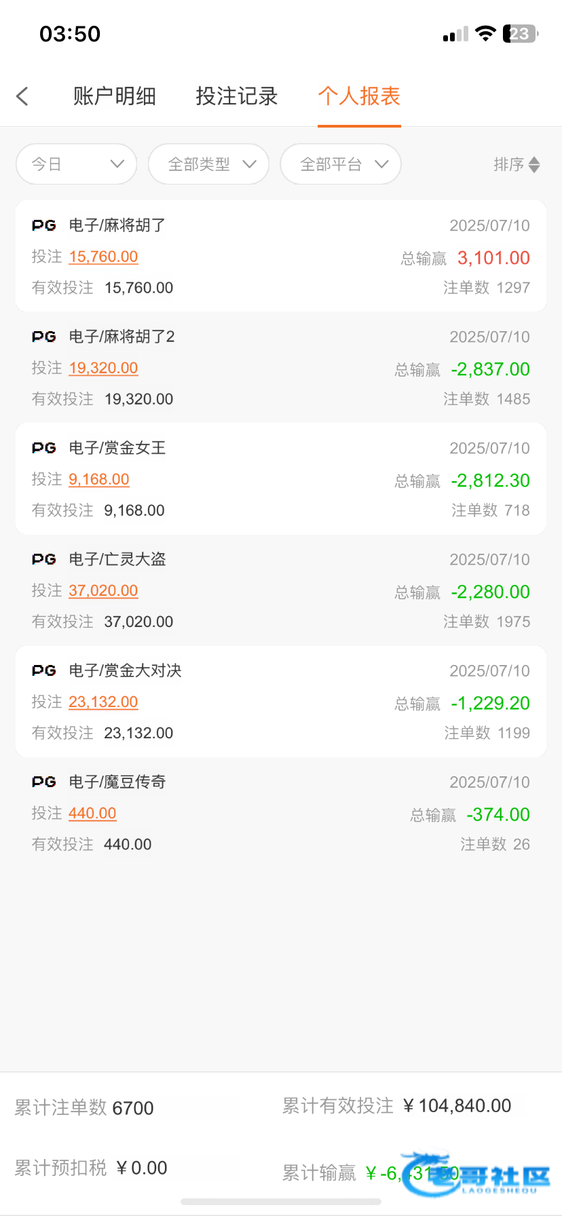Tap the battery status icon
The image size is (562, 1216).
click(x=520, y=34)
